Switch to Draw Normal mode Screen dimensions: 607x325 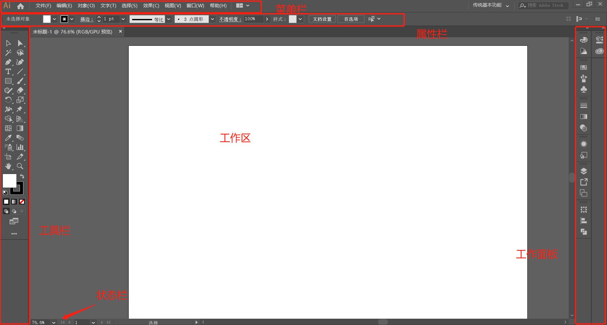point(6,211)
